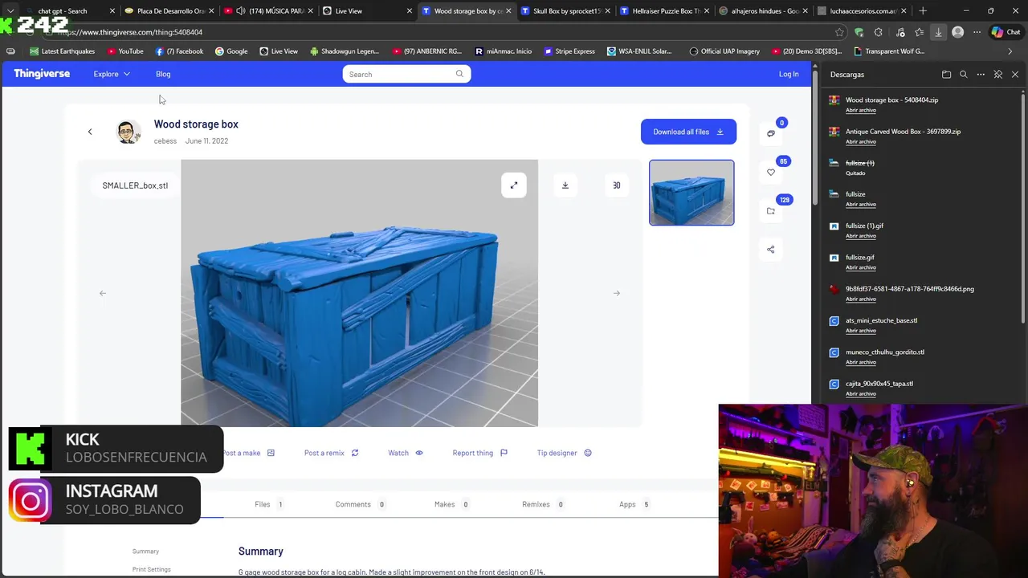Open comments icon showing 0
This screenshot has width=1028, height=578.
pos(771,133)
